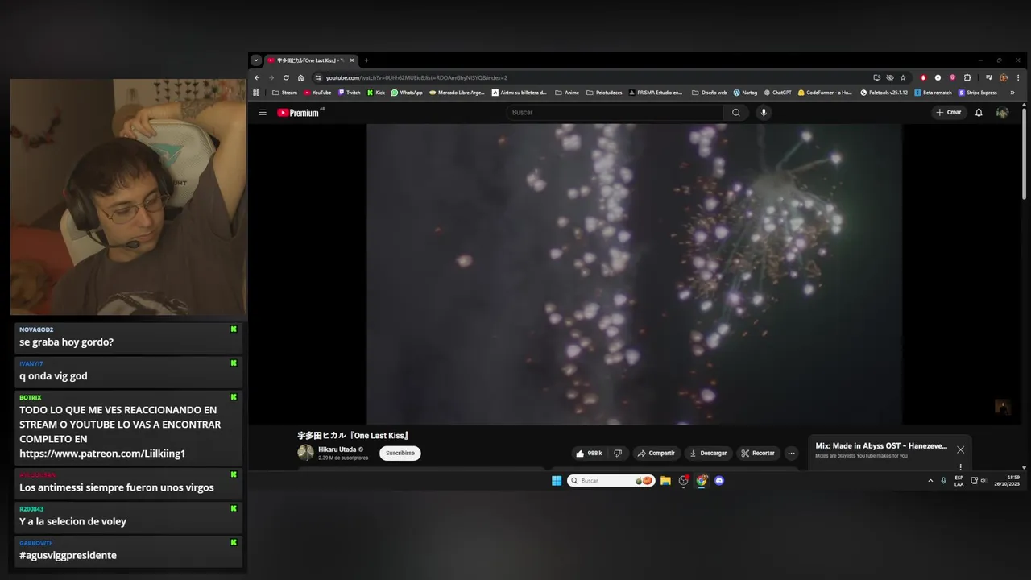Open the YouTube account avatar menu
This screenshot has width=1031, height=580.
(1002, 113)
